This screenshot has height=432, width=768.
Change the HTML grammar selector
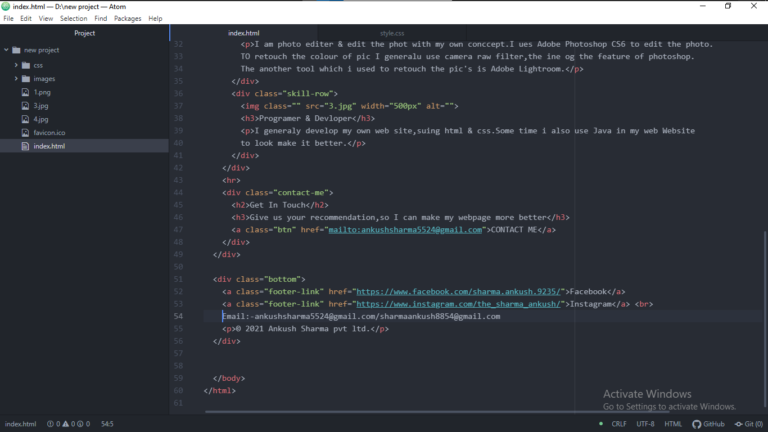pyautogui.click(x=673, y=424)
